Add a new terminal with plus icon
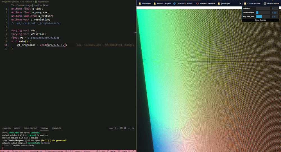This screenshot has height=152, width=281. 115,128
